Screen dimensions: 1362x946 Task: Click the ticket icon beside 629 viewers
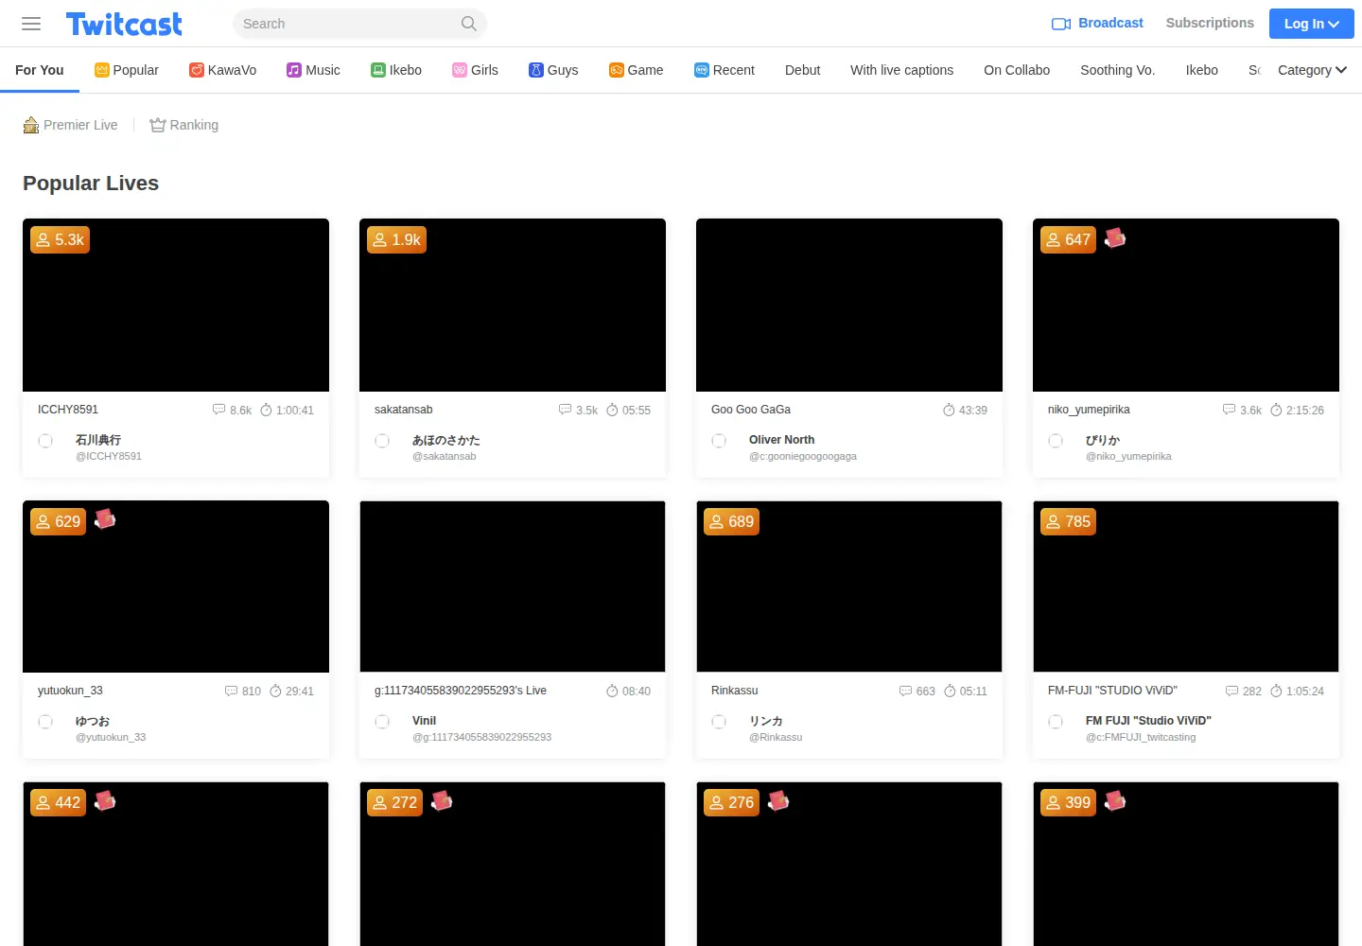(105, 519)
